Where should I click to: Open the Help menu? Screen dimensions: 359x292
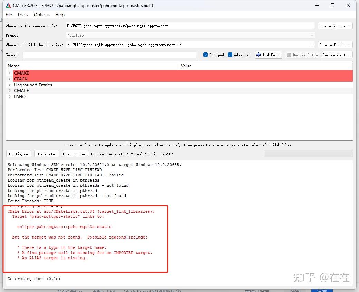click(60, 15)
